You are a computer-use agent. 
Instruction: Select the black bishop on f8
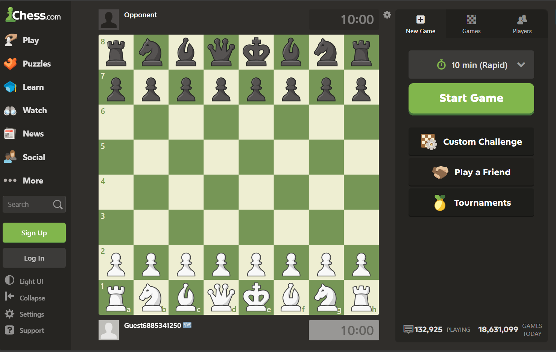click(291, 52)
